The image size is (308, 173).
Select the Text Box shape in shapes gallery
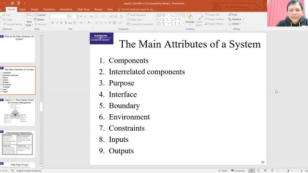pos(159,15)
